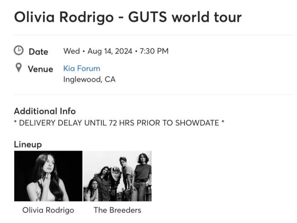The image size is (297, 223).
Task: Click the Venue label
Action: coord(40,69)
